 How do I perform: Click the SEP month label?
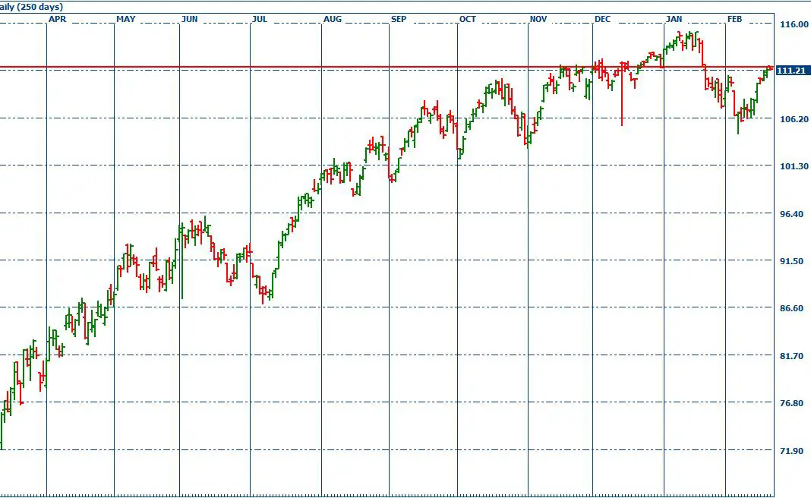(x=399, y=19)
